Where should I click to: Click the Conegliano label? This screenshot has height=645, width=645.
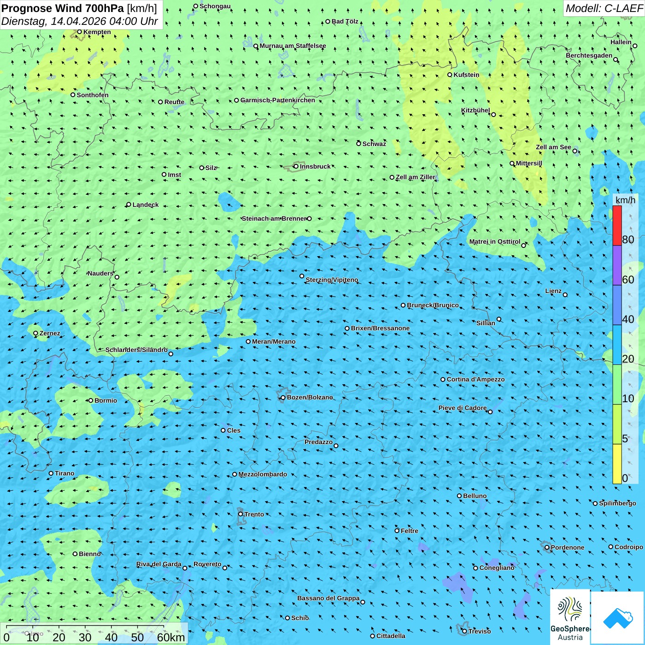point(497,568)
